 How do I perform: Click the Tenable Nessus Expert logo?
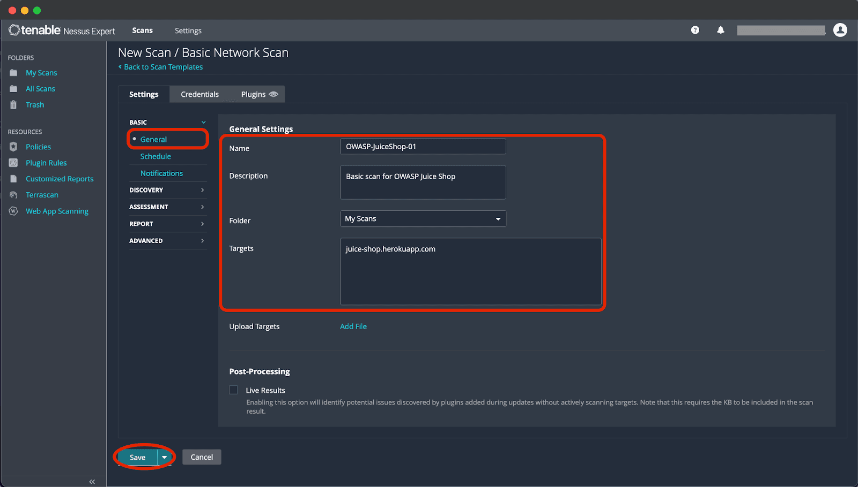[x=62, y=31]
